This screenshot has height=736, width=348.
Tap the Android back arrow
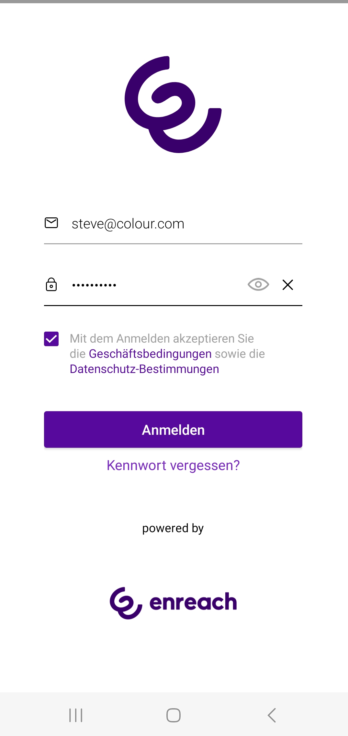[272, 715]
